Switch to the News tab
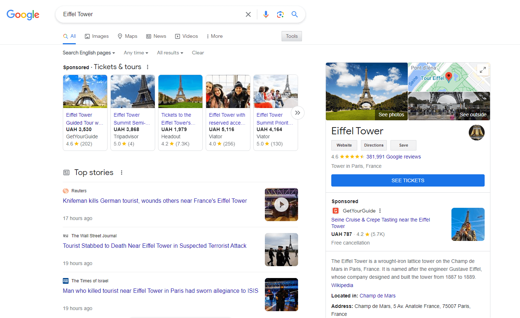Screen dimensions: 520x318 pos(156,36)
